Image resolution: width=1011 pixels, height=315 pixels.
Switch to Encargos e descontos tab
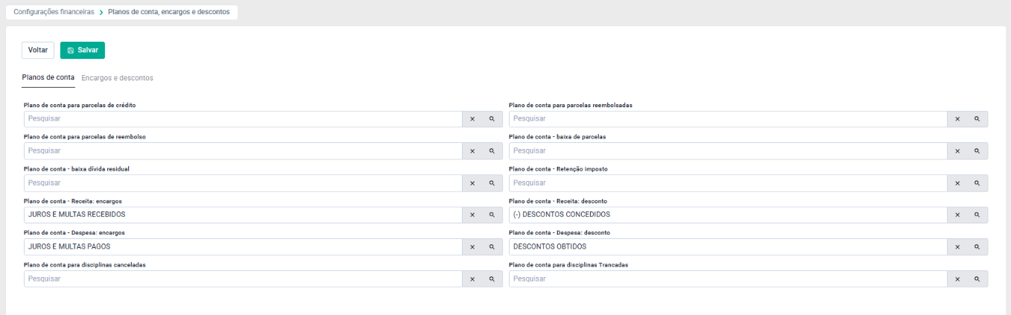(x=117, y=78)
